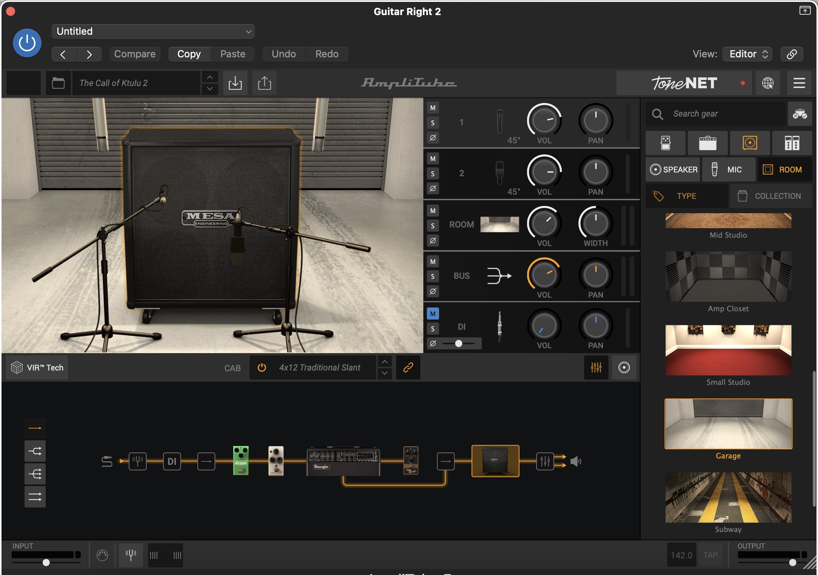Image resolution: width=818 pixels, height=575 pixels.
Task: Select the stomp pedal gear category
Action: [666, 143]
